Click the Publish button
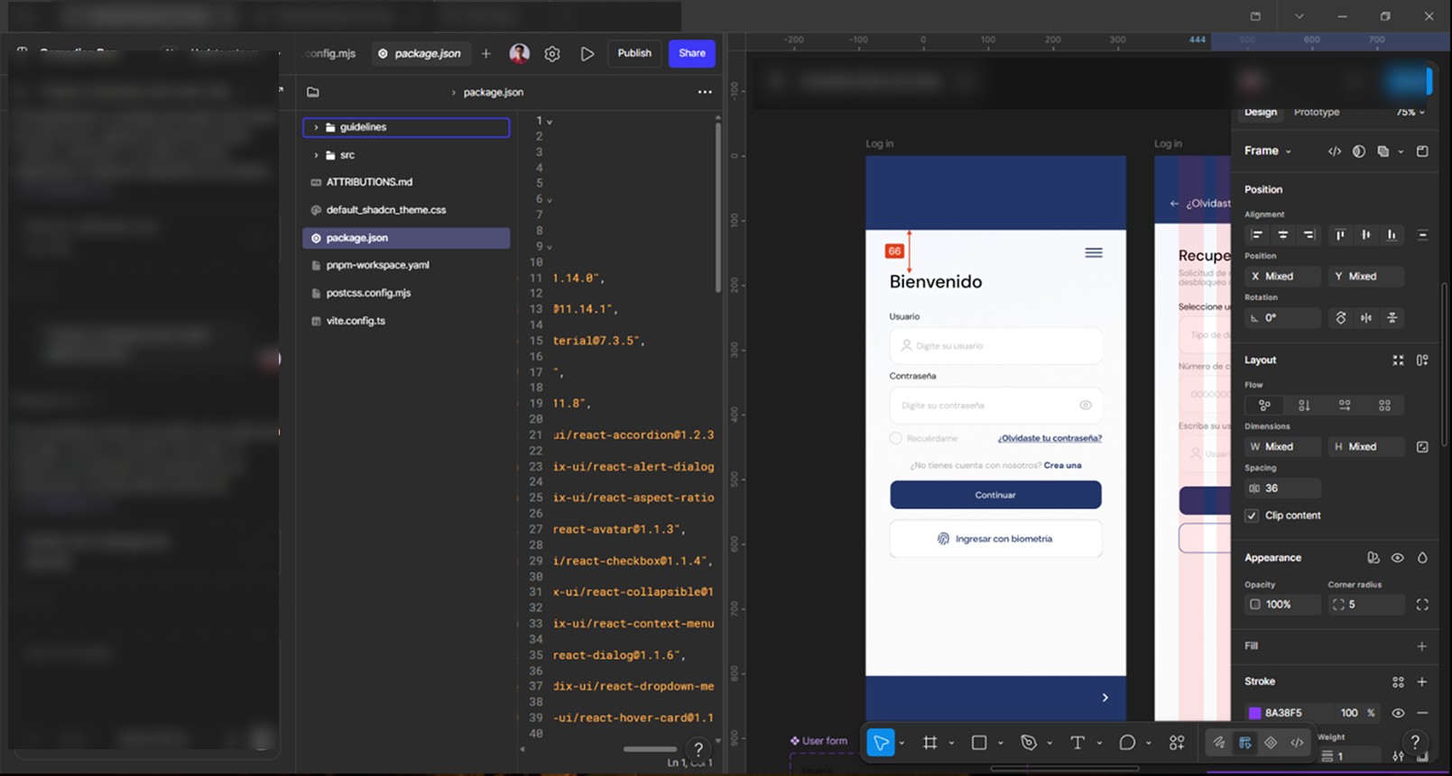The image size is (1452, 776). (634, 53)
